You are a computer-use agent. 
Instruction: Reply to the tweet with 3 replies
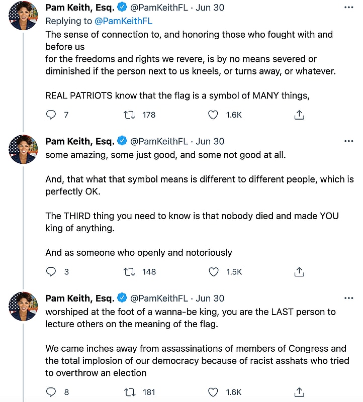(x=51, y=272)
